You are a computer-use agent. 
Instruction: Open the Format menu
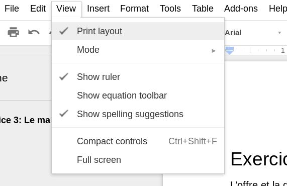point(134,9)
